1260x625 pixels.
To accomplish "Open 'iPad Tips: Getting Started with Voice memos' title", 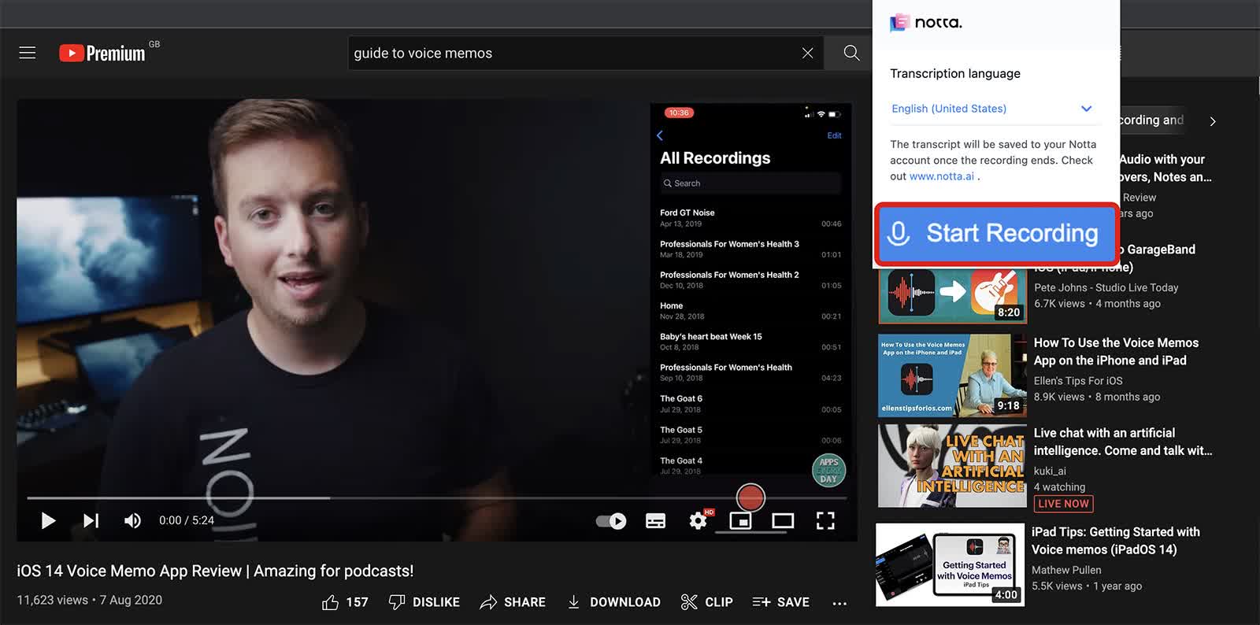I will (x=1116, y=541).
